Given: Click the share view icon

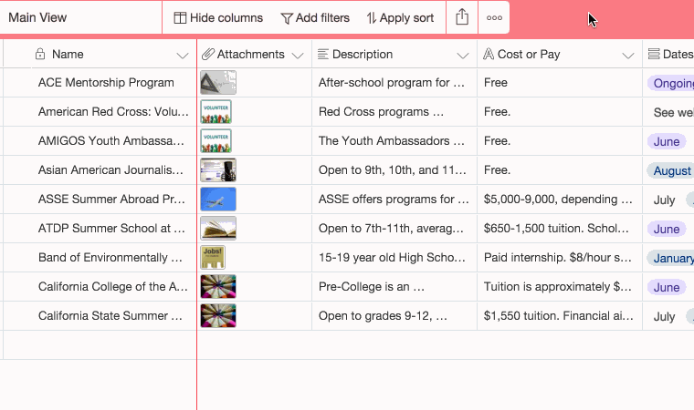Looking at the screenshot, I should tap(462, 17).
